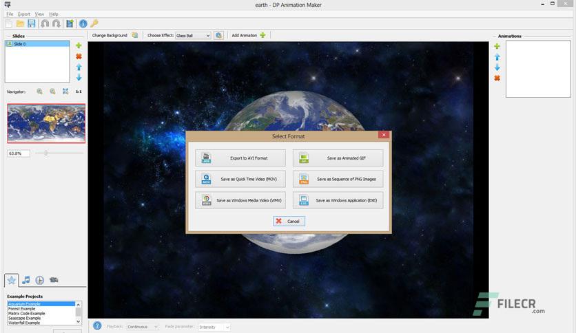Click the green plus beside Add Animation
Image resolution: width=576 pixels, height=333 pixels.
coord(263,35)
